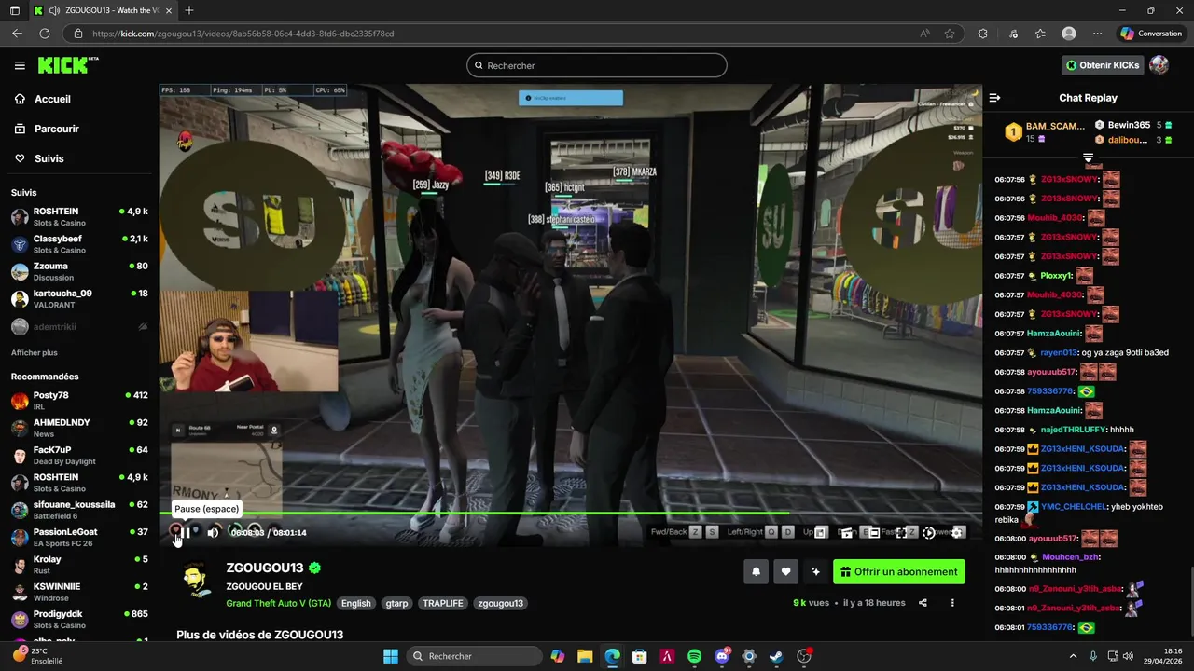The image size is (1194, 671).
Task: Open the followed channel Classybeef
Action: 79,244
